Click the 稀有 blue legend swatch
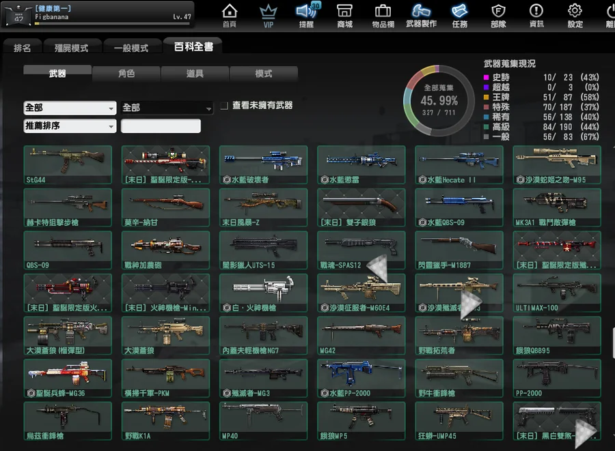 click(486, 117)
